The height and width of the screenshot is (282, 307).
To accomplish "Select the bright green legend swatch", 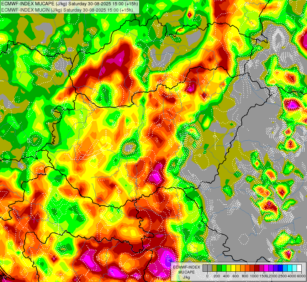I will [224, 268].
